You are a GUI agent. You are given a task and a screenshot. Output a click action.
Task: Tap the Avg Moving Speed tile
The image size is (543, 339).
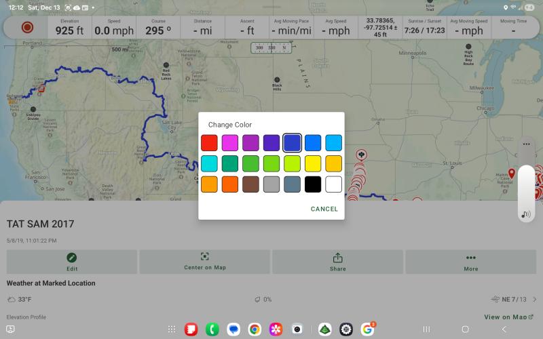pyautogui.click(x=469, y=27)
